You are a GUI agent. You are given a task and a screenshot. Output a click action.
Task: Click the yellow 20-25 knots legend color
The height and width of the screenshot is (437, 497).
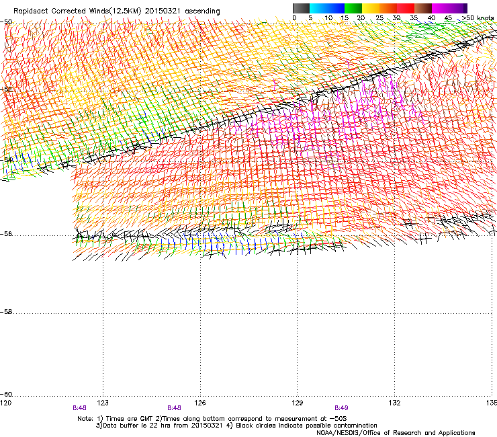[371, 8]
